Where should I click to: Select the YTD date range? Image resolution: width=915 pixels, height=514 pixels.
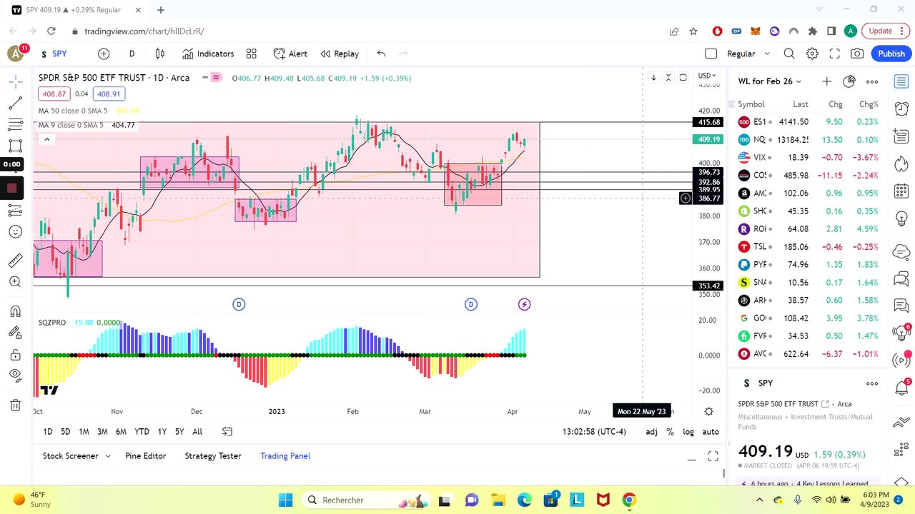click(x=142, y=431)
